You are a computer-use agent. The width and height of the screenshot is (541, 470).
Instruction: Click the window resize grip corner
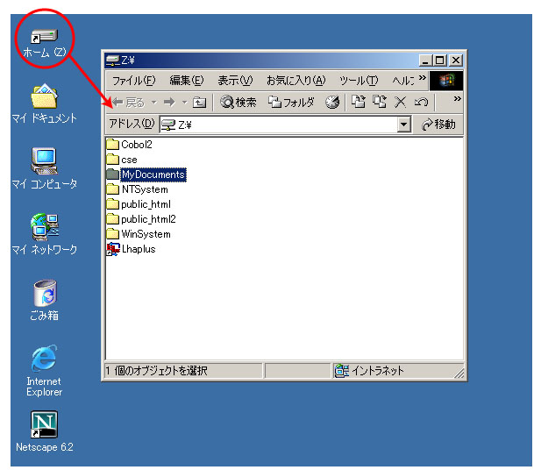(459, 373)
